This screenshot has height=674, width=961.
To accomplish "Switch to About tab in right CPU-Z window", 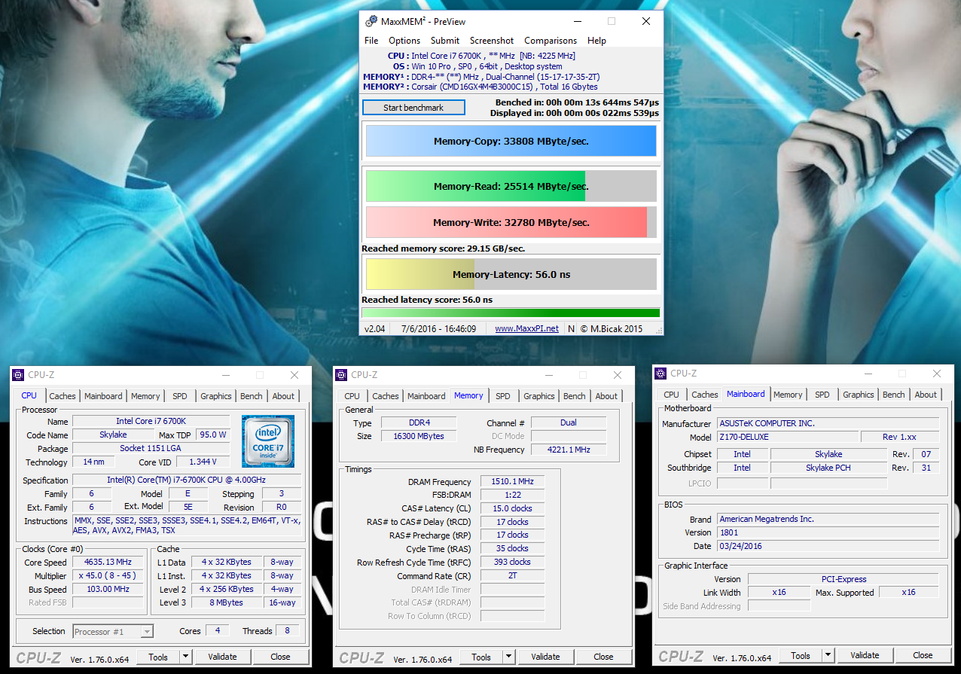I will click(x=926, y=395).
